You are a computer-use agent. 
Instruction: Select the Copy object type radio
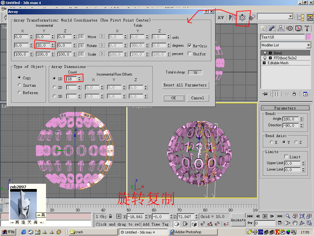pos(19,77)
